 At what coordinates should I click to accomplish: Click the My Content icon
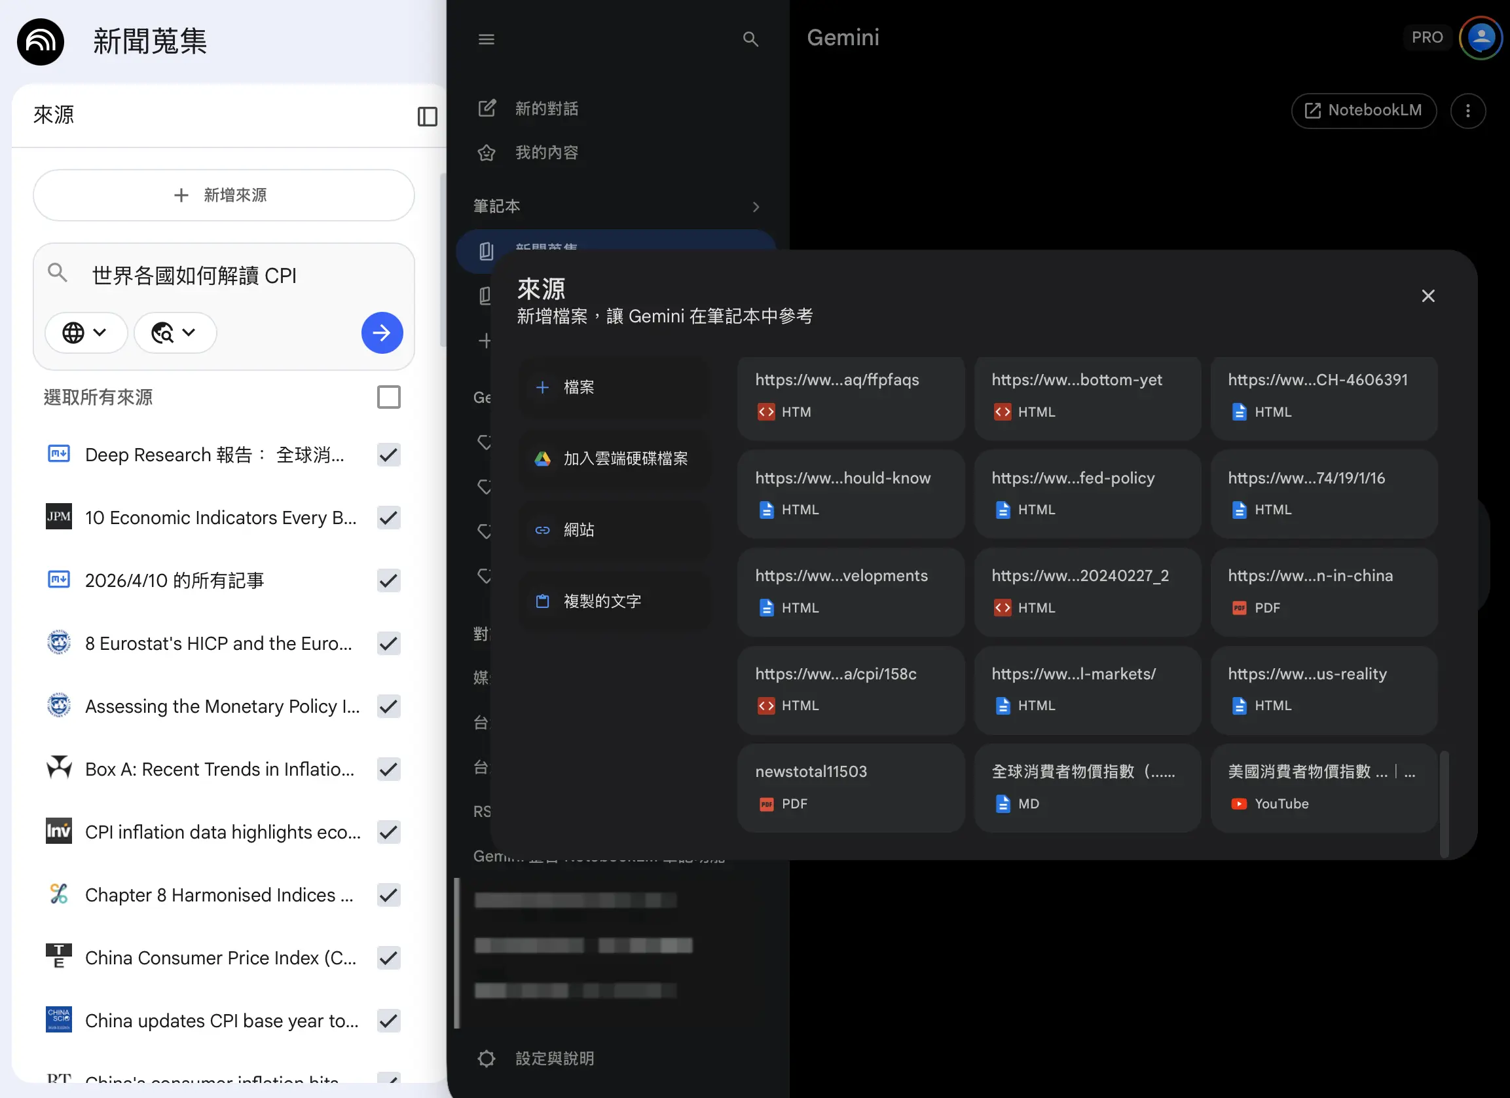click(x=487, y=153)
